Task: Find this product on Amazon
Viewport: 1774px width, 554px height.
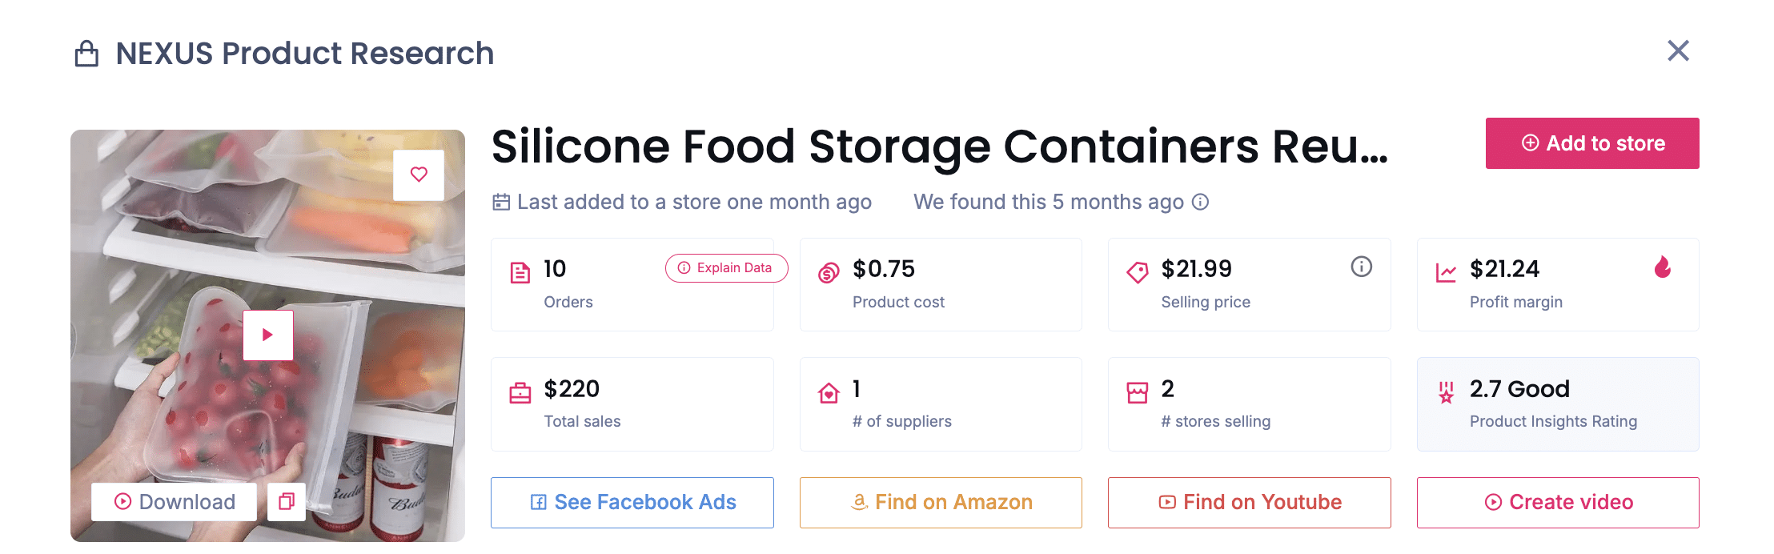Action: pos(941,503)
